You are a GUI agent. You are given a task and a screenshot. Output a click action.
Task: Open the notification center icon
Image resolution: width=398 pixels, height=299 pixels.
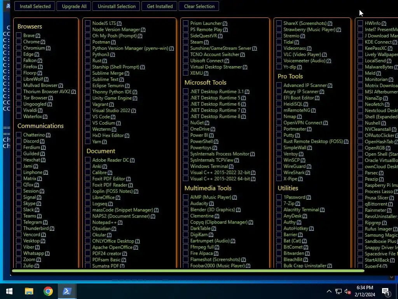(386, 291)
